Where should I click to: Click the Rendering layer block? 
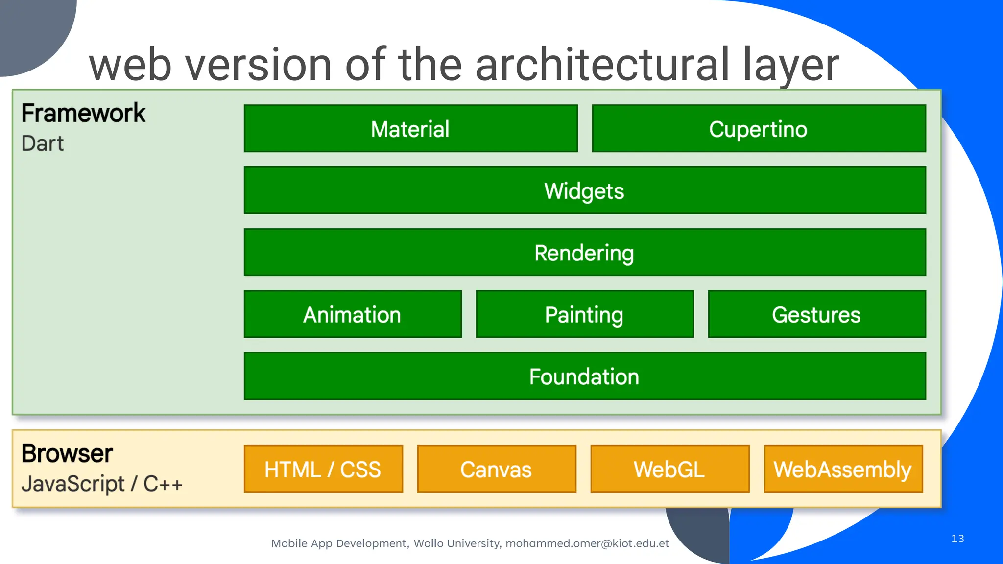[584, 253]
